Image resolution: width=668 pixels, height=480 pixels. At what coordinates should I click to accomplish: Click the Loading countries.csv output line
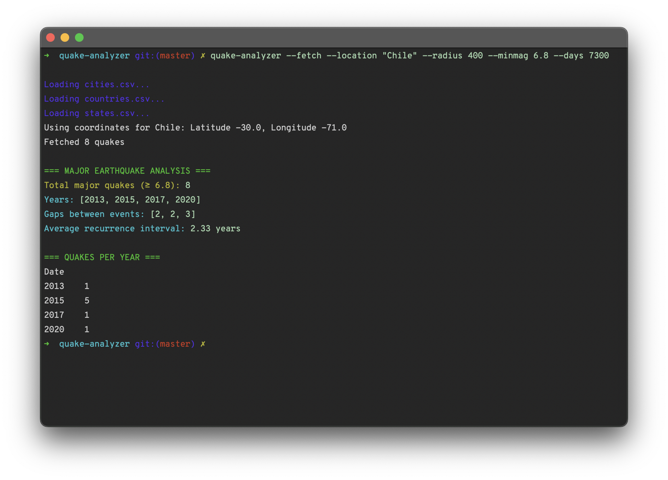(104, 99)
